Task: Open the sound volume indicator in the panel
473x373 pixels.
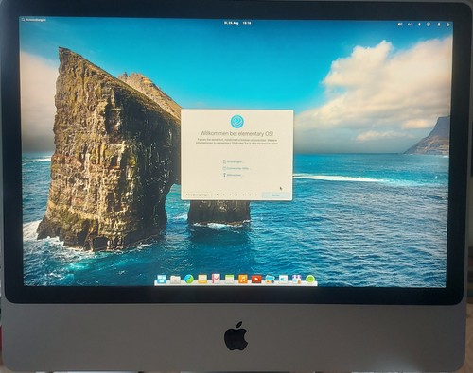Action: pos(400,25)
